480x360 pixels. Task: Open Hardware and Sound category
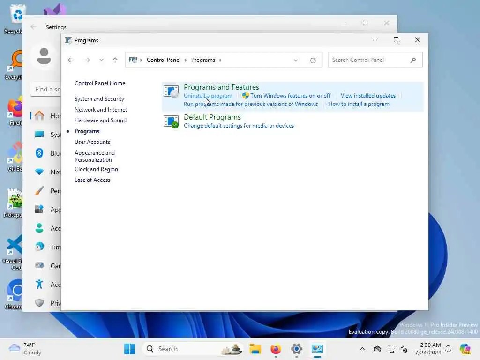point(100,120)
